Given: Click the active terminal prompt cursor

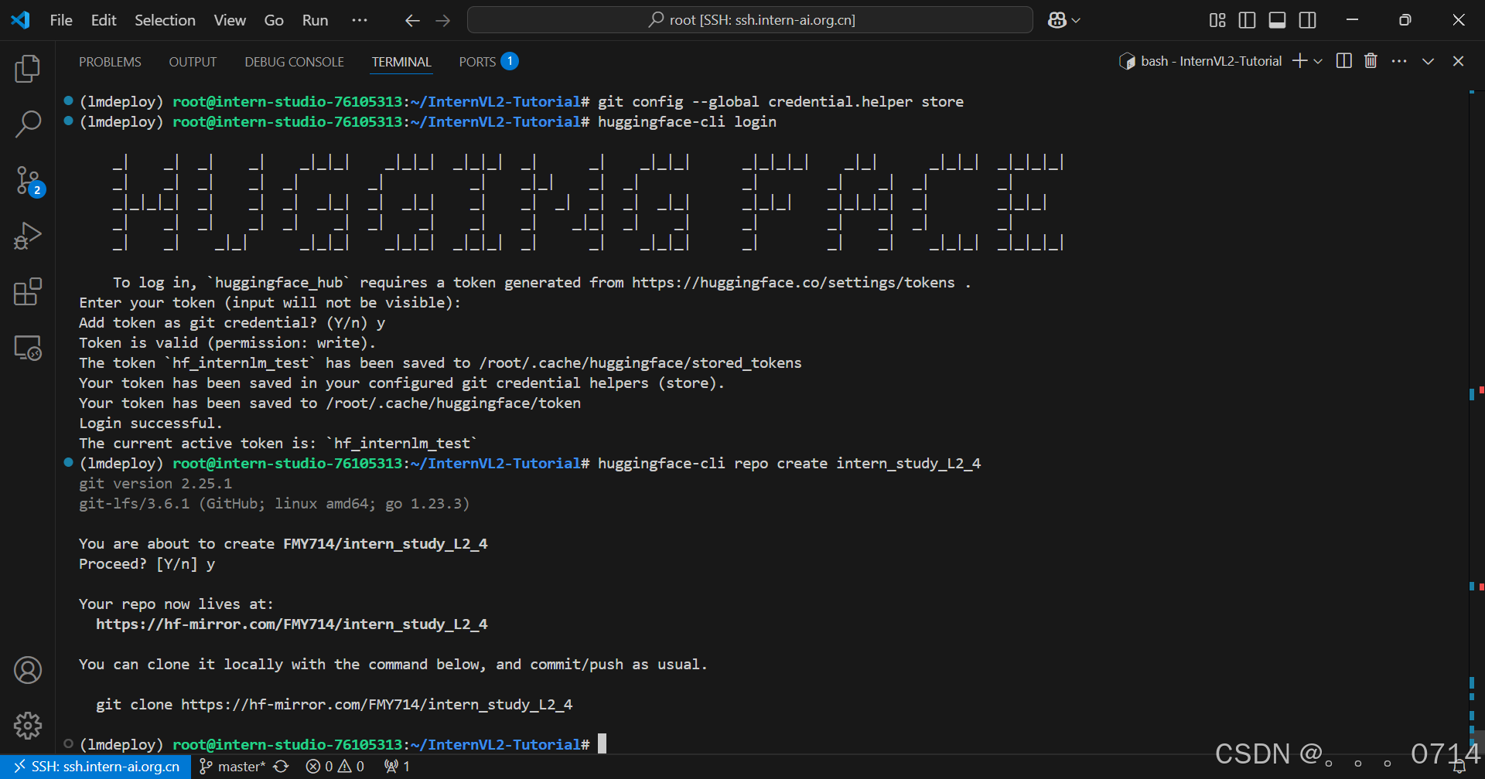Looking at the screenshot, I should click(x=602, y=744).
